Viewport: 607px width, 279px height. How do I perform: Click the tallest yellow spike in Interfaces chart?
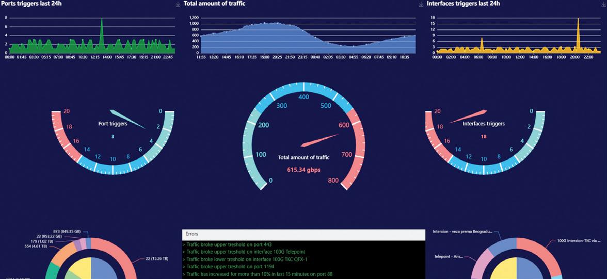(578, 34)
